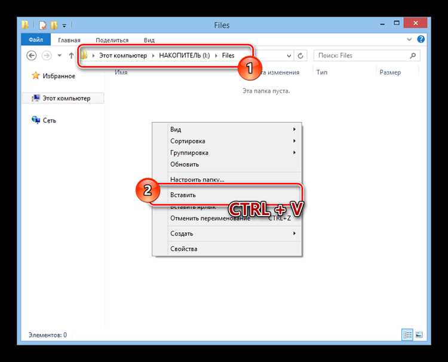
Task: Click the arrow after Этот компьютер breadcrumb
Action: click(153, 56)
